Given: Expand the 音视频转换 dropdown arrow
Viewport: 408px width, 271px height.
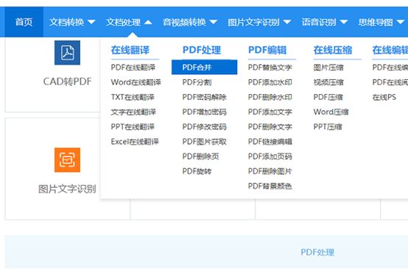Looking at the screenshot, I should tap(213, 22).
